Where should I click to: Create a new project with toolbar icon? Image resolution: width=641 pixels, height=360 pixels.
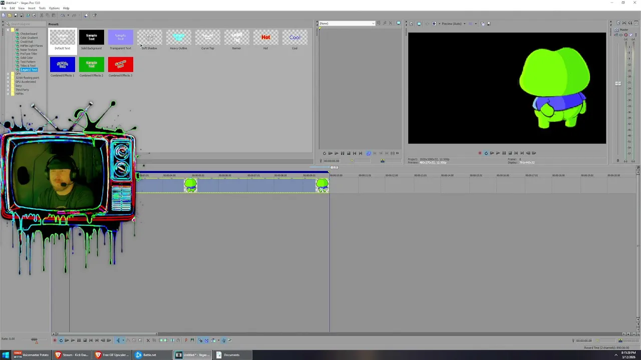click(x=4, y=15)
